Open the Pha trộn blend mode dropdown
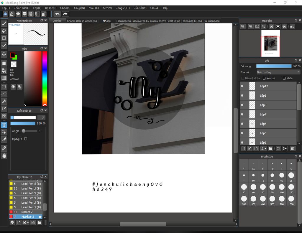 click(278, 72)
